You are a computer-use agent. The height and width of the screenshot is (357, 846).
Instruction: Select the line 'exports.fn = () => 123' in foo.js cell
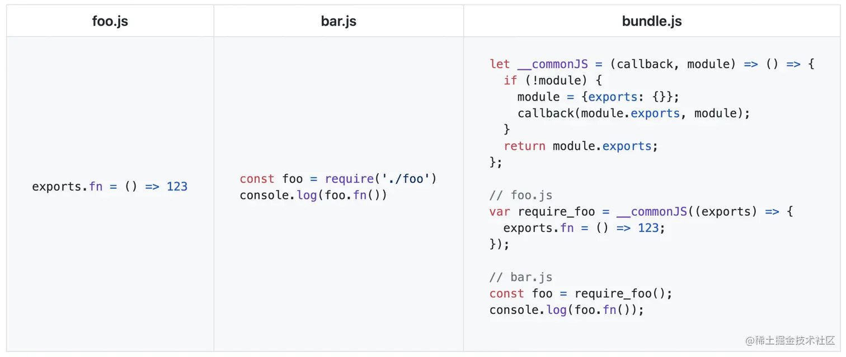110,187
